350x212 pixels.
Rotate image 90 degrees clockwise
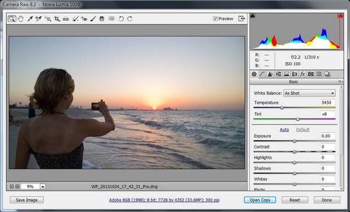[x=129, y=19]
